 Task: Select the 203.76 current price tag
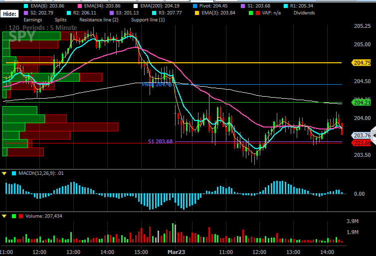[361, 135]
